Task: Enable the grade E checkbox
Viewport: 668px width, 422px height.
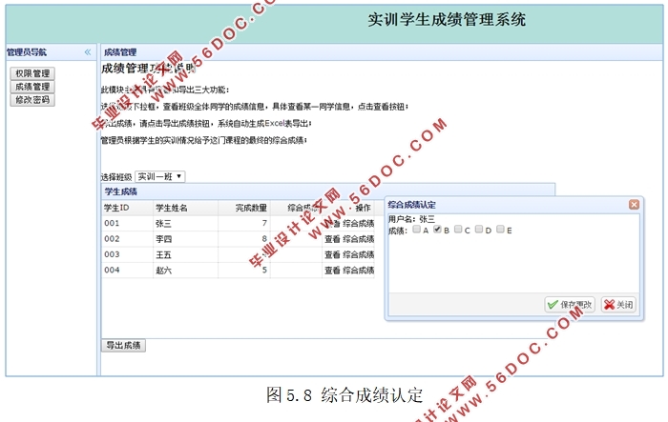Action: tap(500, 230)
